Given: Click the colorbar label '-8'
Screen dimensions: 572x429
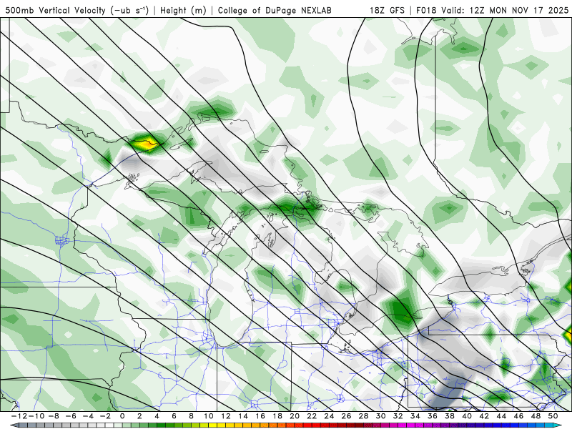Looking at the screenshot, I should coord(53,416).
